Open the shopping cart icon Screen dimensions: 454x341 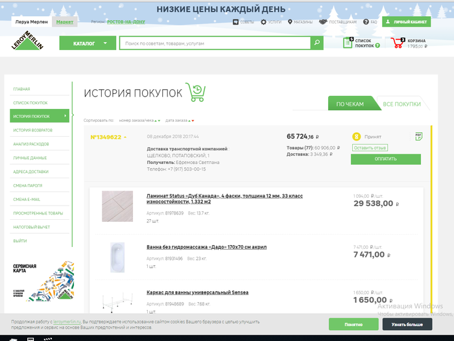point(398,43)
